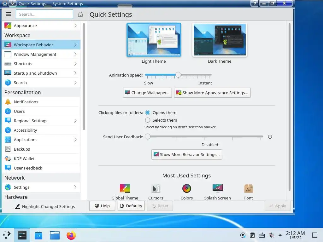The width and height of the screenshot is (323, 242).
Task: Expand Workspace Behavior chevron
Action: pos(75,45)
